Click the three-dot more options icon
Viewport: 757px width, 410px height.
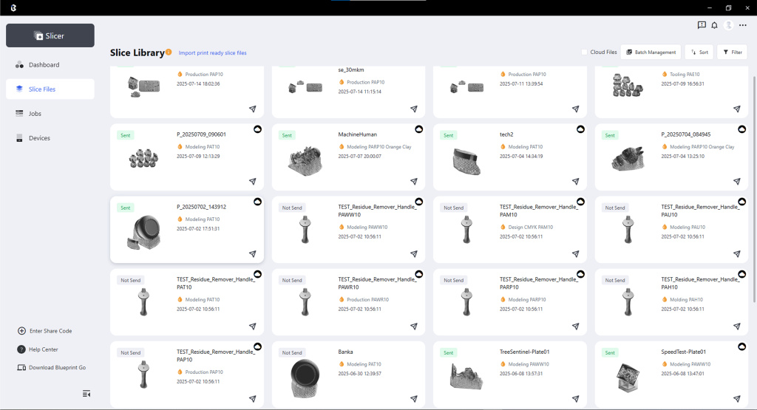pos(743,25)
